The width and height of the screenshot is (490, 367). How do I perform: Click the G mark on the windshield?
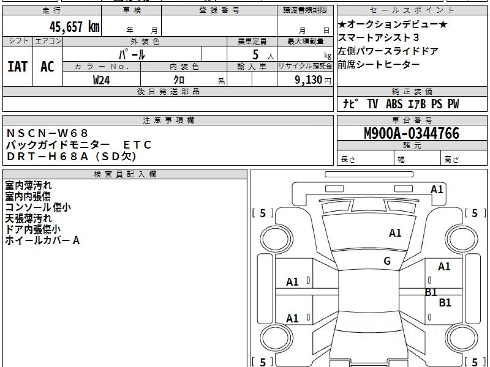(387, 261)
